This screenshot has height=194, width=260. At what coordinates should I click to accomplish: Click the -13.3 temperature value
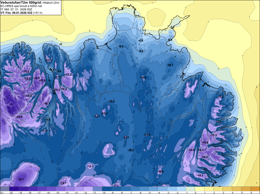coord(49,60)
